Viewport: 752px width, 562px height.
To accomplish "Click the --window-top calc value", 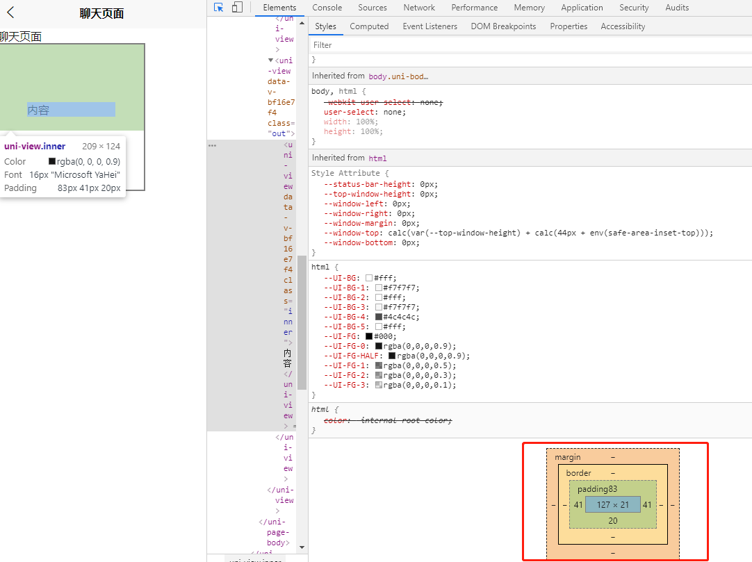I will [549, 233].
